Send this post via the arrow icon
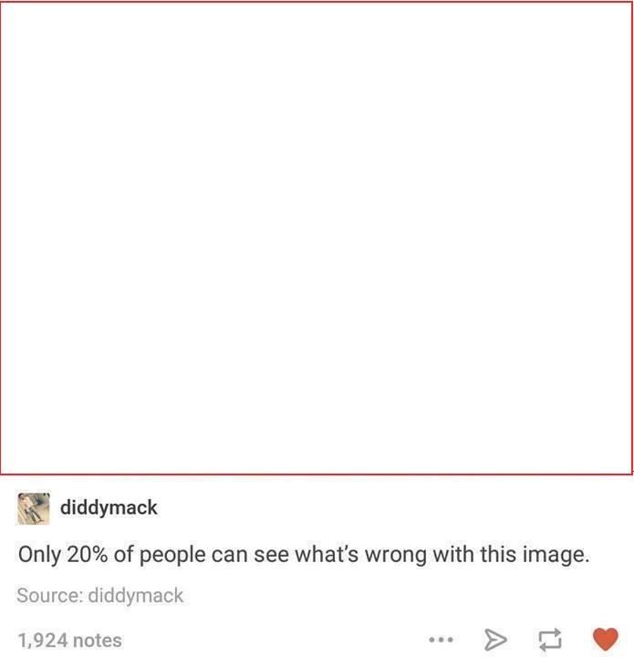The width and height of the screenshot is (634, 657). point(495,640)
